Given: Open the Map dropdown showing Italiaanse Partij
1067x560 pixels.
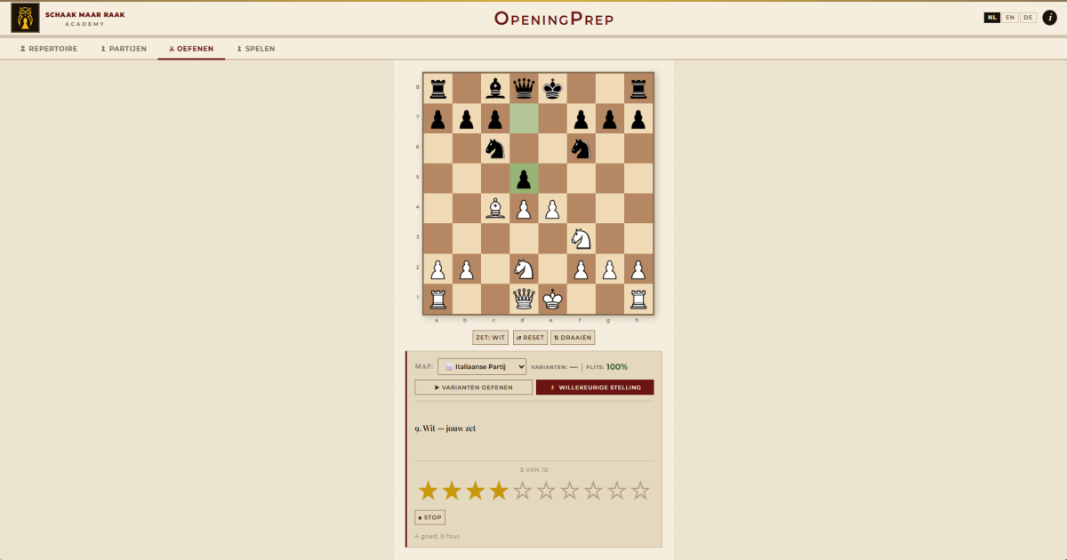Looking at the screenshot, I should pos(482,366).
